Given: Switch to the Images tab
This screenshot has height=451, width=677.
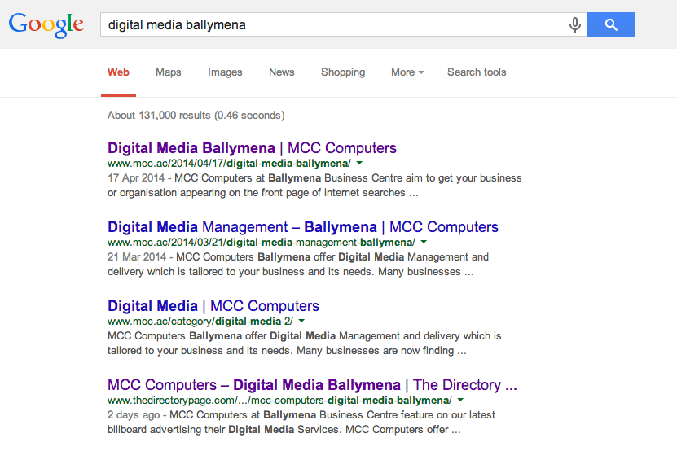Looking at the screenshot, I should (225, 72).
